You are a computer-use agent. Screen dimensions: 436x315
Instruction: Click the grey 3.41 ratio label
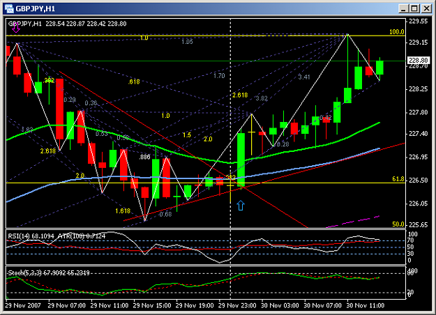(x=304, y=77)
